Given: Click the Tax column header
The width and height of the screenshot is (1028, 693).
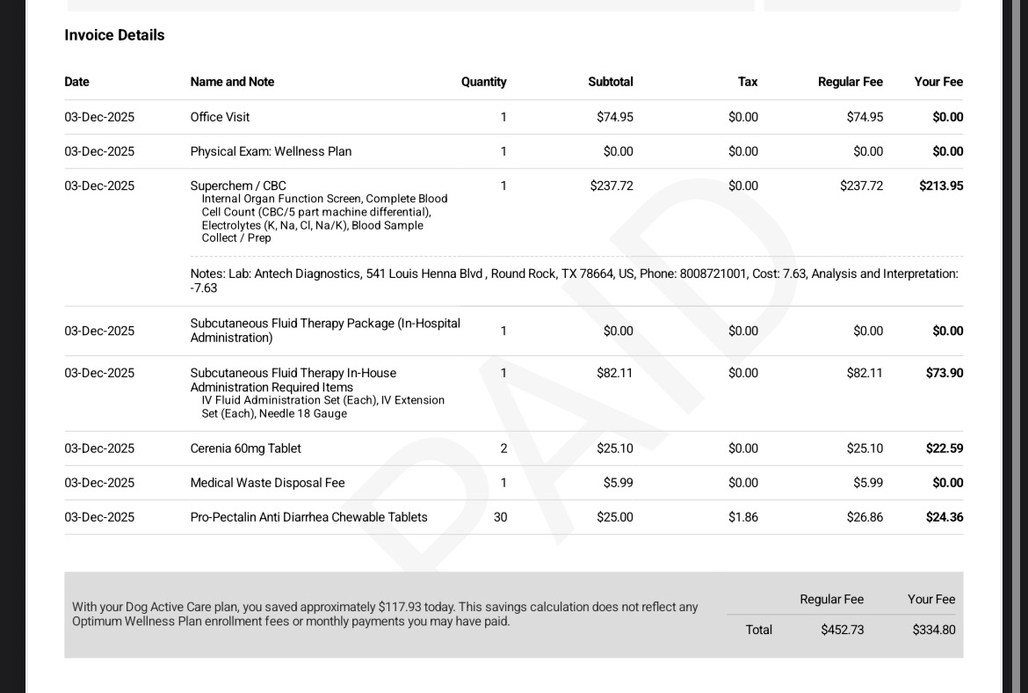Looking at the screenshot, I should (747, 82).
